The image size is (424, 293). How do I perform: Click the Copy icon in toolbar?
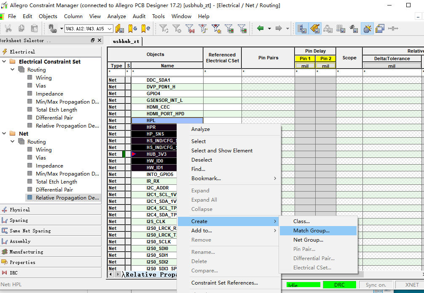click(x=21, y=28)
